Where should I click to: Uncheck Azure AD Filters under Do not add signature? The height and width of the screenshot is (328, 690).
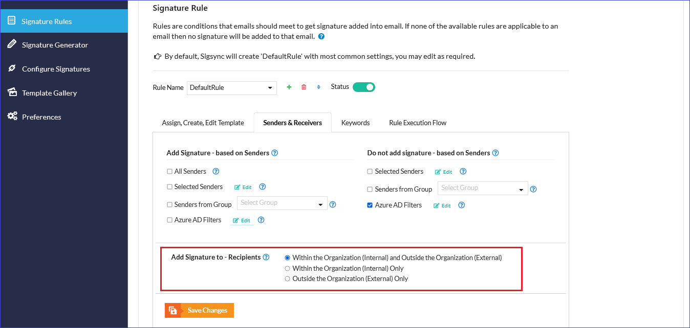point(370,205)
